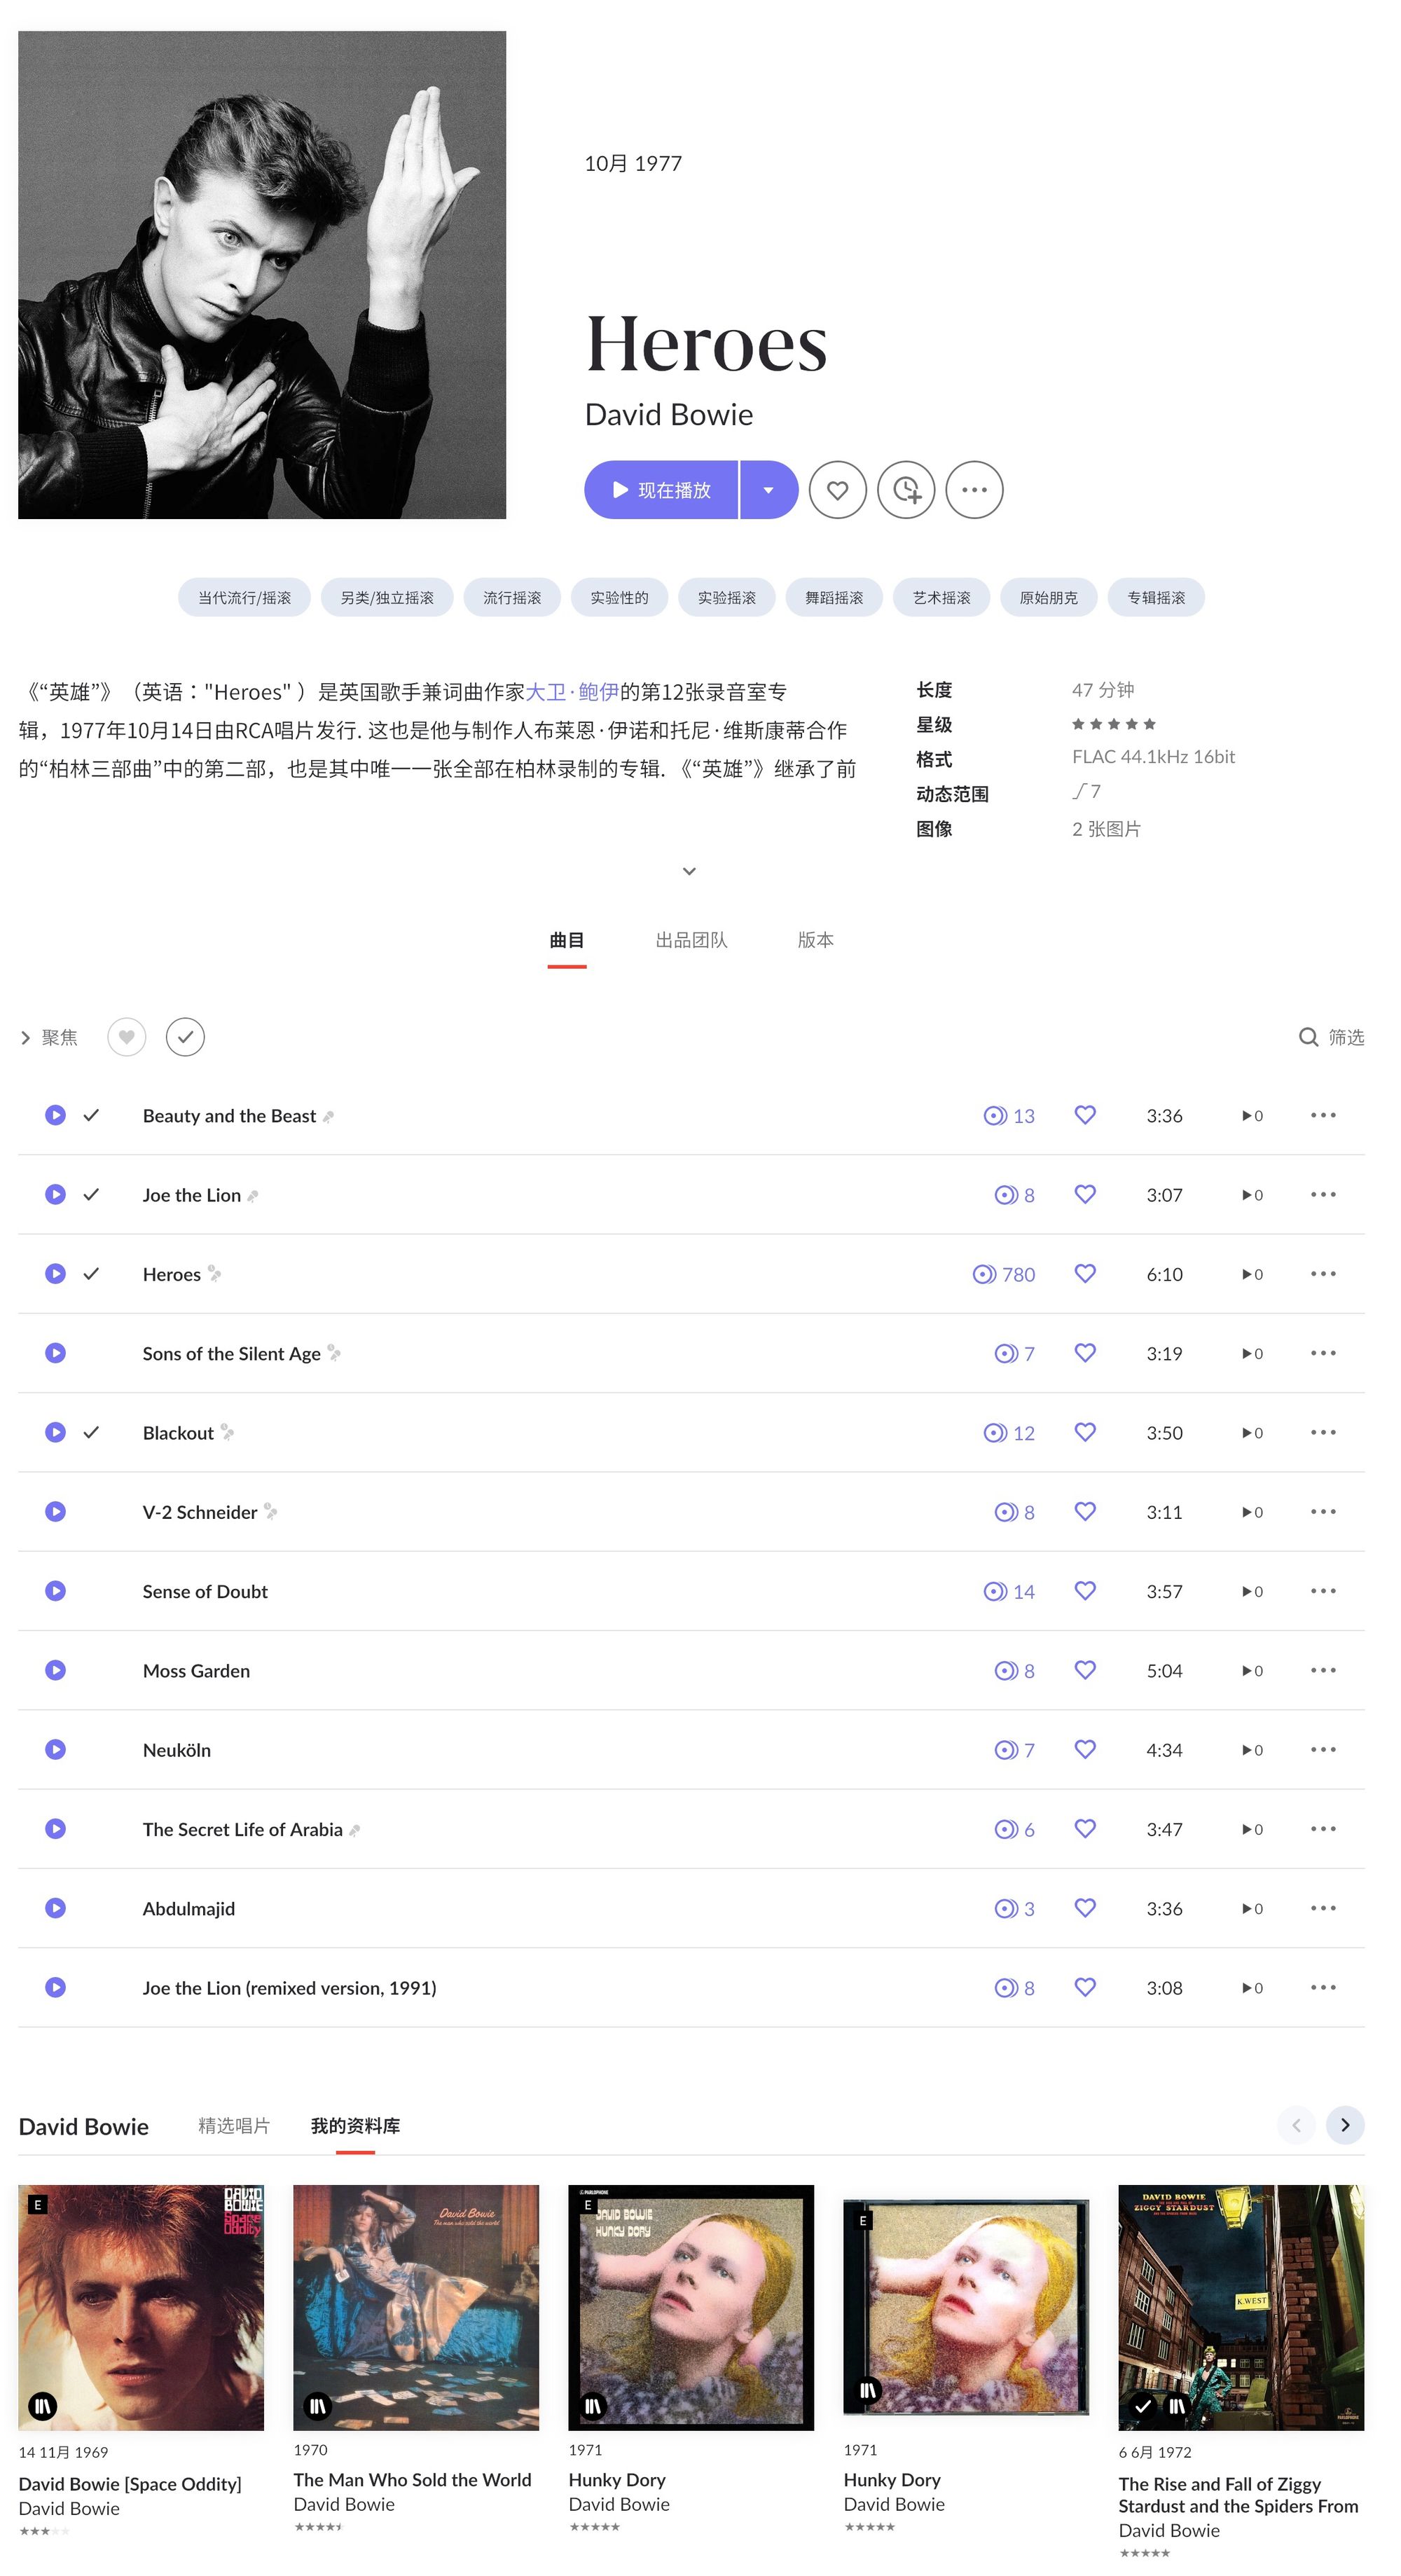Open the 精选唱片 tab
Viewport: 1401px width, 2576px height.
pos(234,2125)
